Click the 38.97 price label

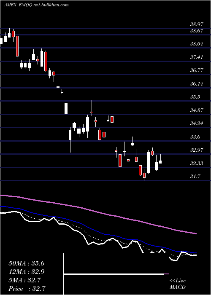[x=197, y=24]
